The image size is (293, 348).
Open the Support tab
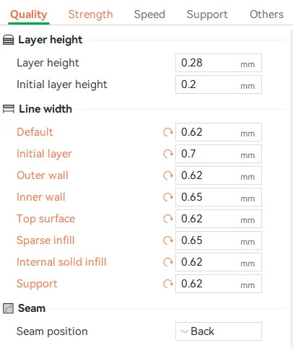coord(207,14)
